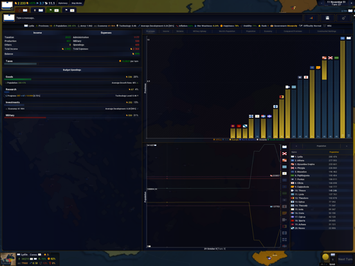The width and height of the screenshot is (355, 266).
Task: Select '20. Naxos' ranking row
Action: tap(322, 228)
